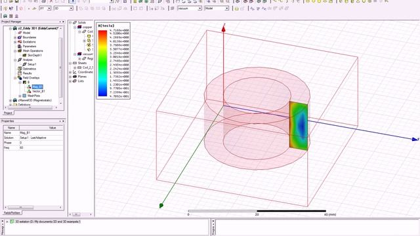Click the Optimetrics node icon
420x236 pixels.
pyautogui.click(x=20, y=69)
